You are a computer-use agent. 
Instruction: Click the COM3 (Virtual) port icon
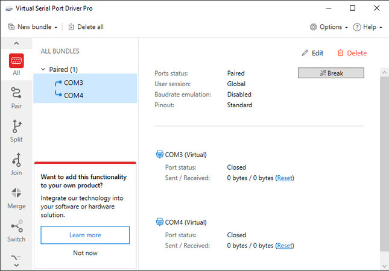click(x=159, y=154)
